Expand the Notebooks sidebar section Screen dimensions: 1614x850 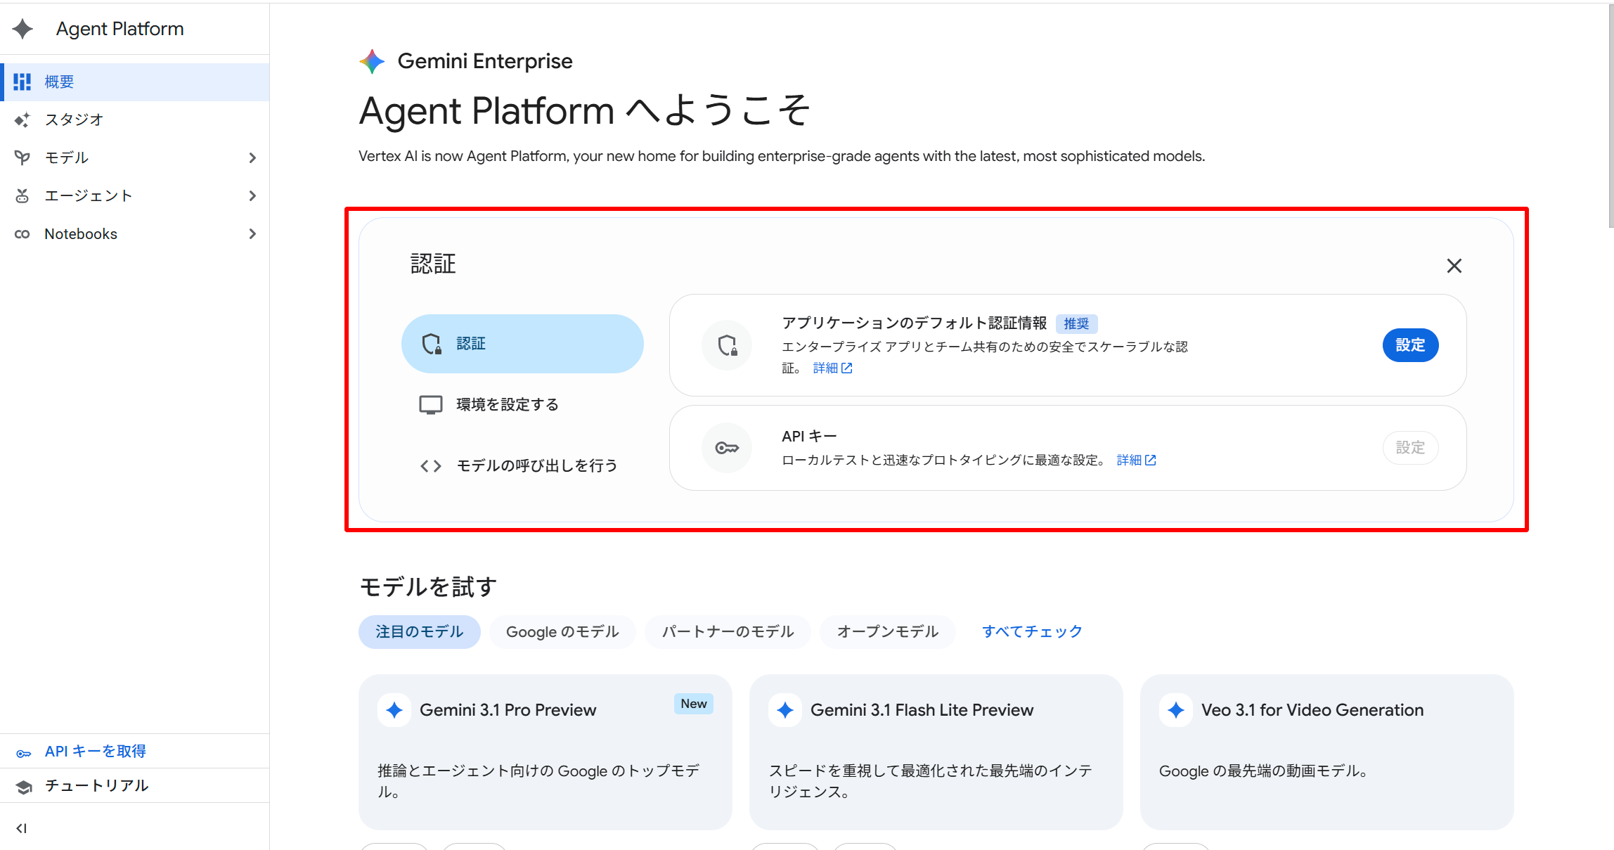252,234
